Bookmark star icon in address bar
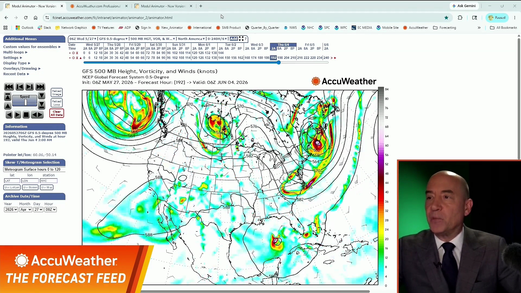521x293 pixels. pos(446,18)
